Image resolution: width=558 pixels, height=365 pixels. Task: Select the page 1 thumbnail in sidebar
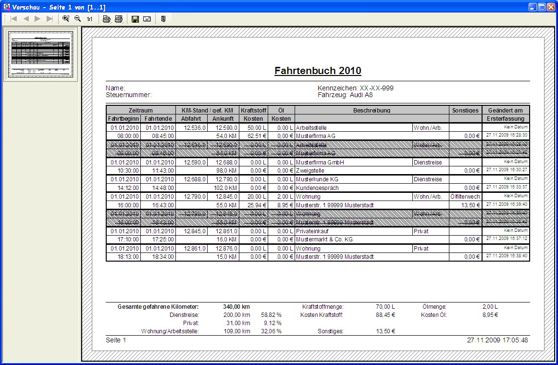(x=40, y=54)
